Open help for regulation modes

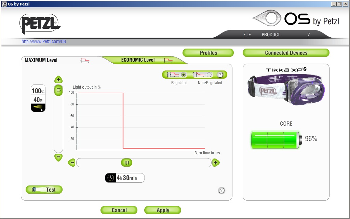[220, 75]
